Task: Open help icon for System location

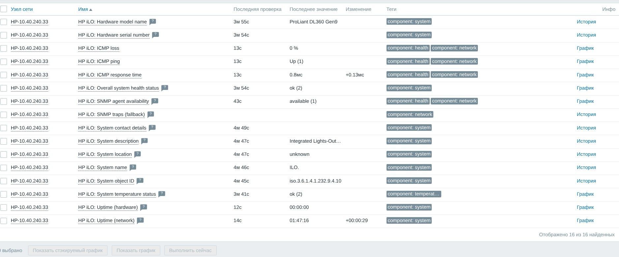Action: point(138,154)
